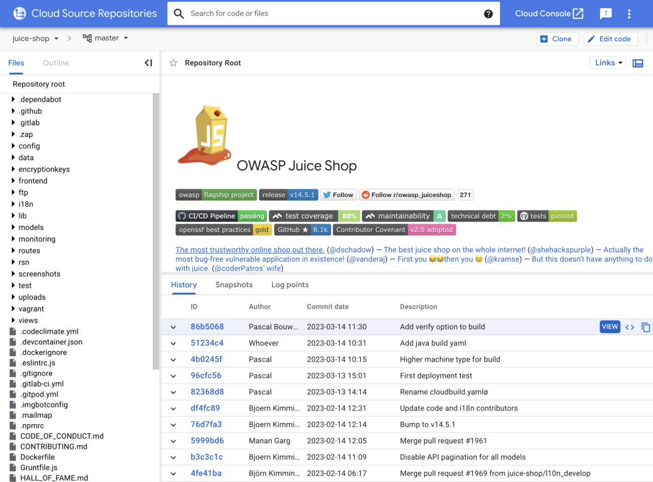Open the Links dropdown

coord(608,62)
